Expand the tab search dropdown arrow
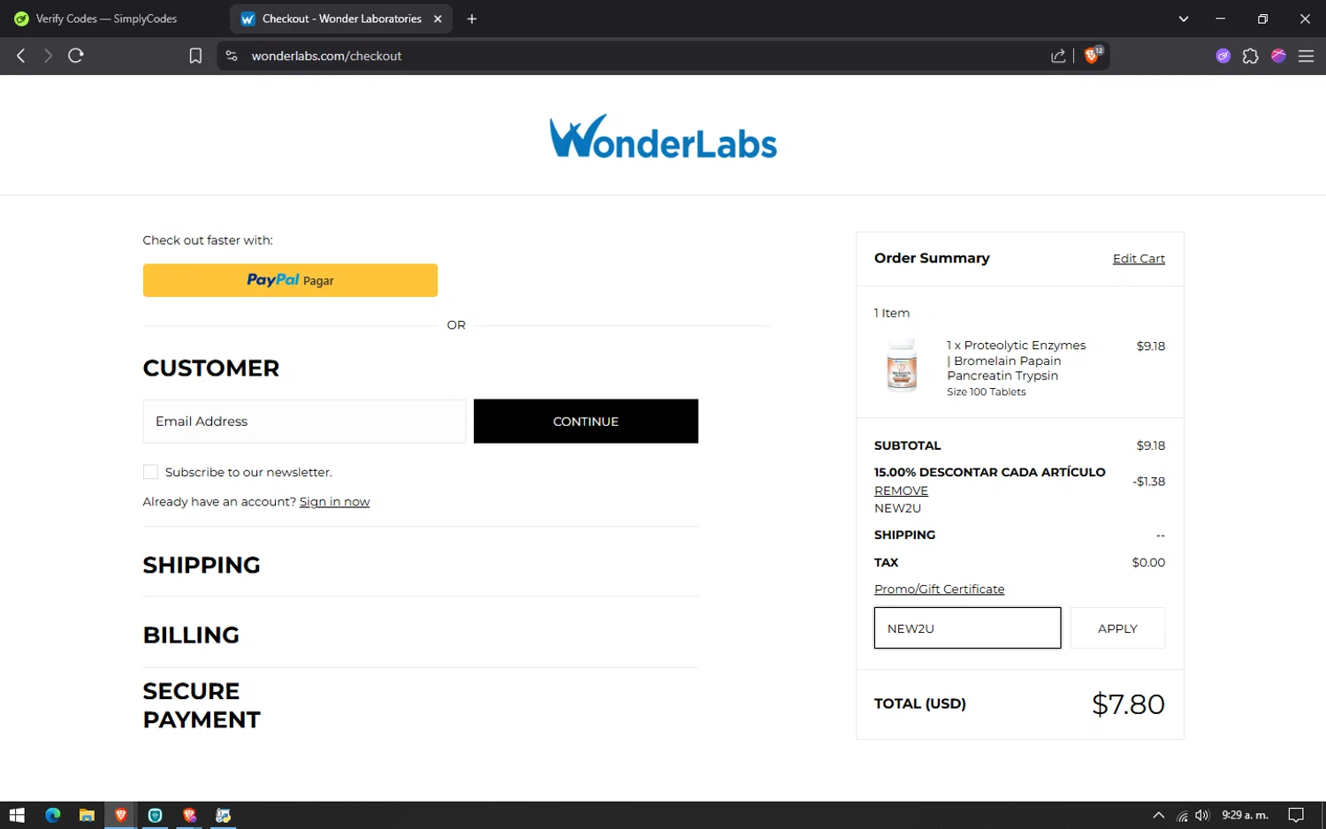 1184,19
